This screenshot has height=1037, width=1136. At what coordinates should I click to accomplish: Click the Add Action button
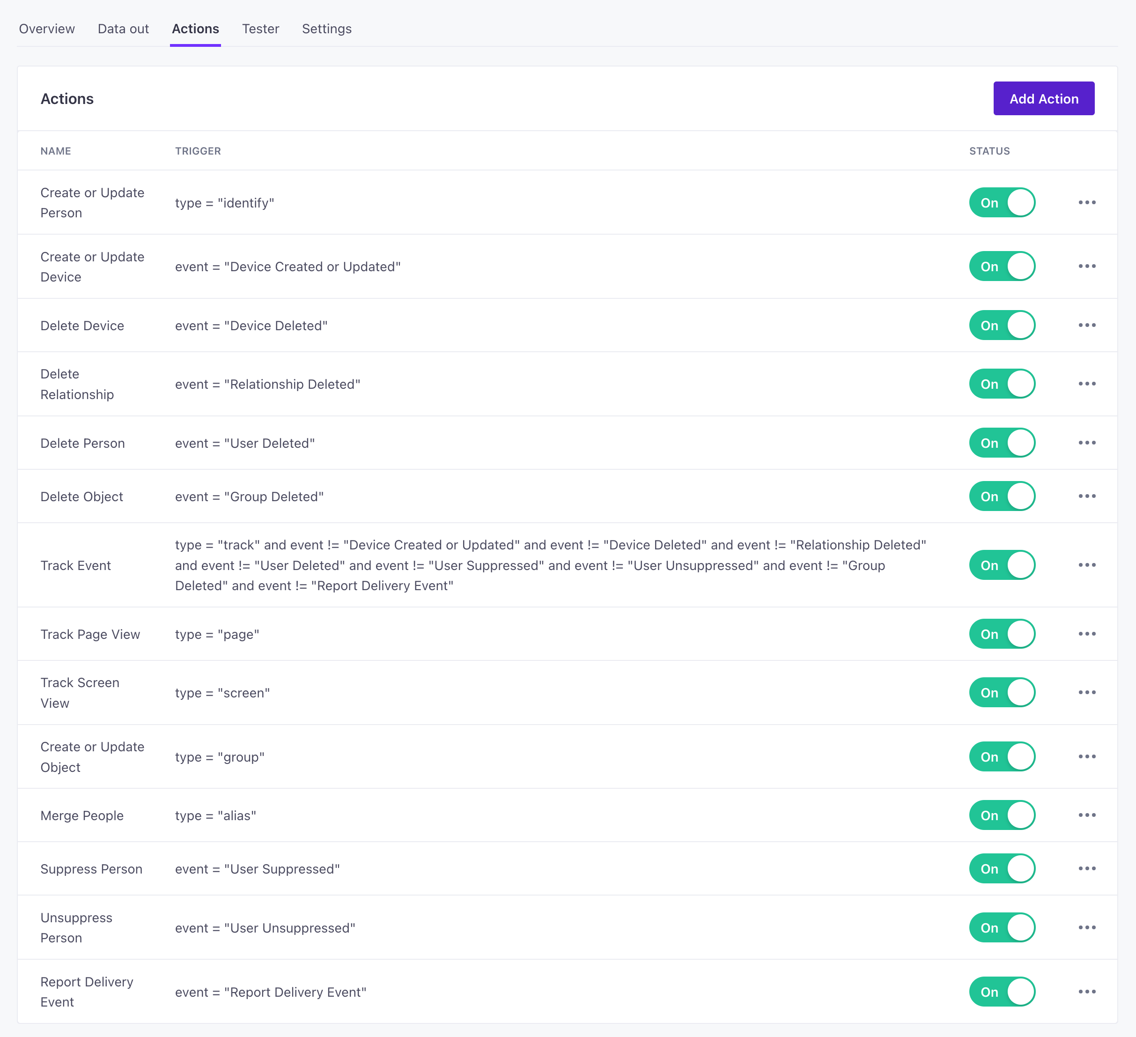1044,99
